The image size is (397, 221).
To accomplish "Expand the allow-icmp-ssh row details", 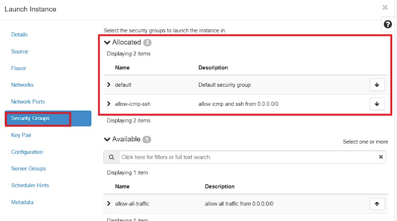I will [109, 104].
